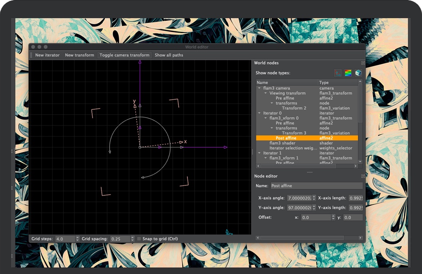Click the origin circle of the affine
The image size is (422, 274).
140,147
